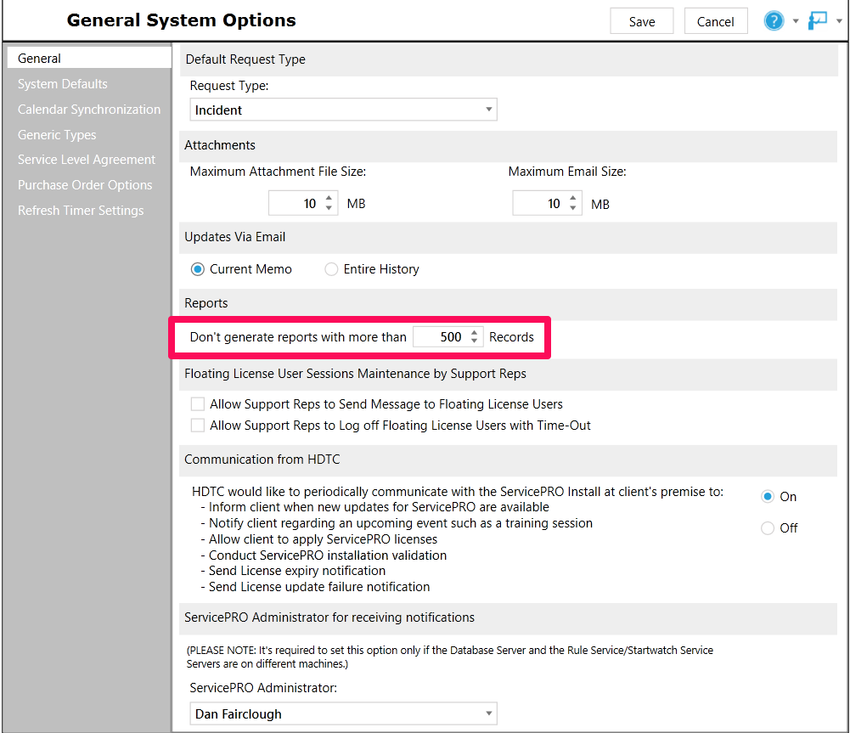The height and width of the screenshot is (733, 850).
Task: Increase Maximum Attachment File Size value
Action: point(329,199)
